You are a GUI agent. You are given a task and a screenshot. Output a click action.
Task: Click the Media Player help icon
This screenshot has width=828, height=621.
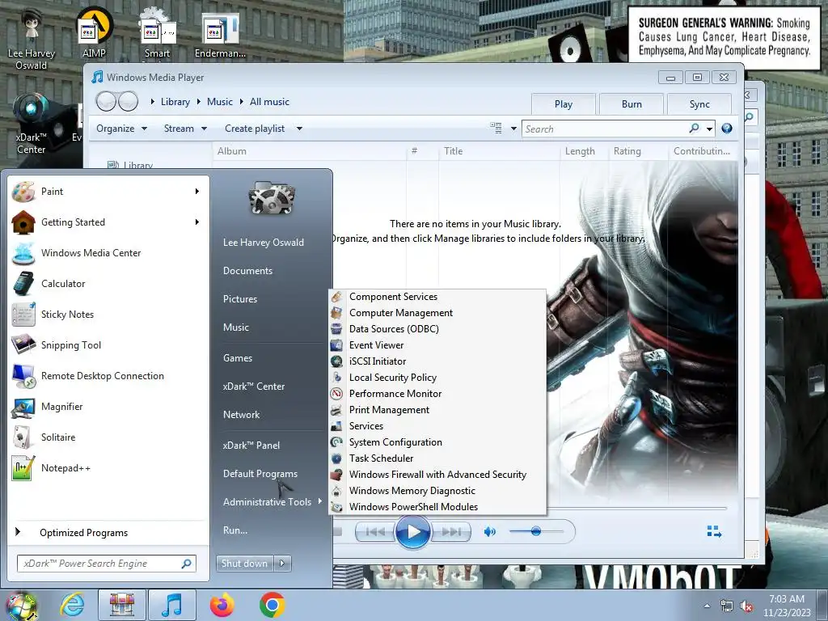pos(727,129)
